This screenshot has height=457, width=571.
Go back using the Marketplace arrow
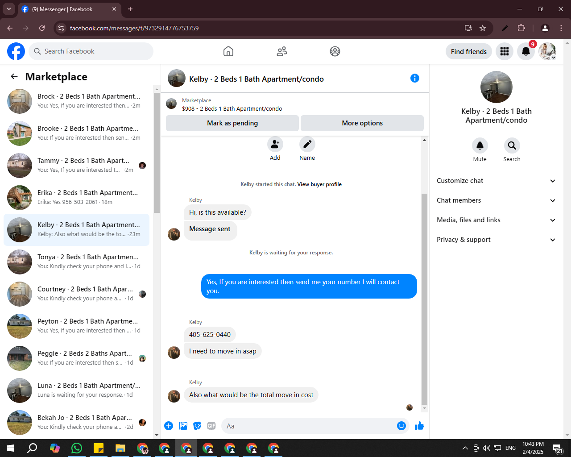pyautogui.click(x=14, y=76)
